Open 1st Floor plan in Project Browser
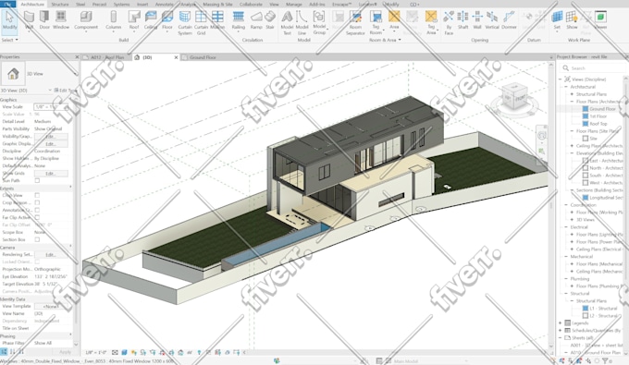The height and width of the screenshot is (365, 629). pos(598,116)
